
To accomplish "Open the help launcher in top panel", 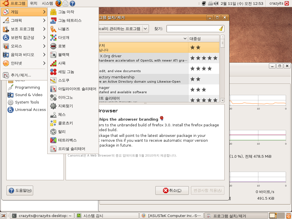I will 72,3.
